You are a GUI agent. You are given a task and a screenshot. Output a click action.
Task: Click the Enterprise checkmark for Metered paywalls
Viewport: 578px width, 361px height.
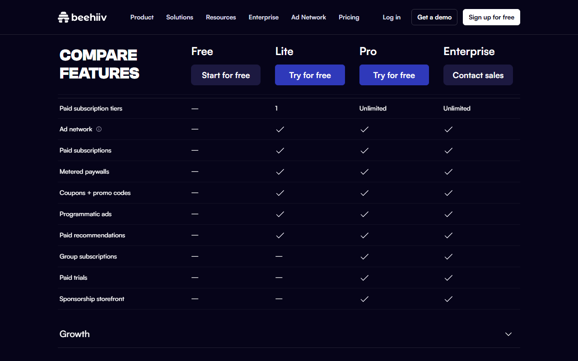coord(448,171)
